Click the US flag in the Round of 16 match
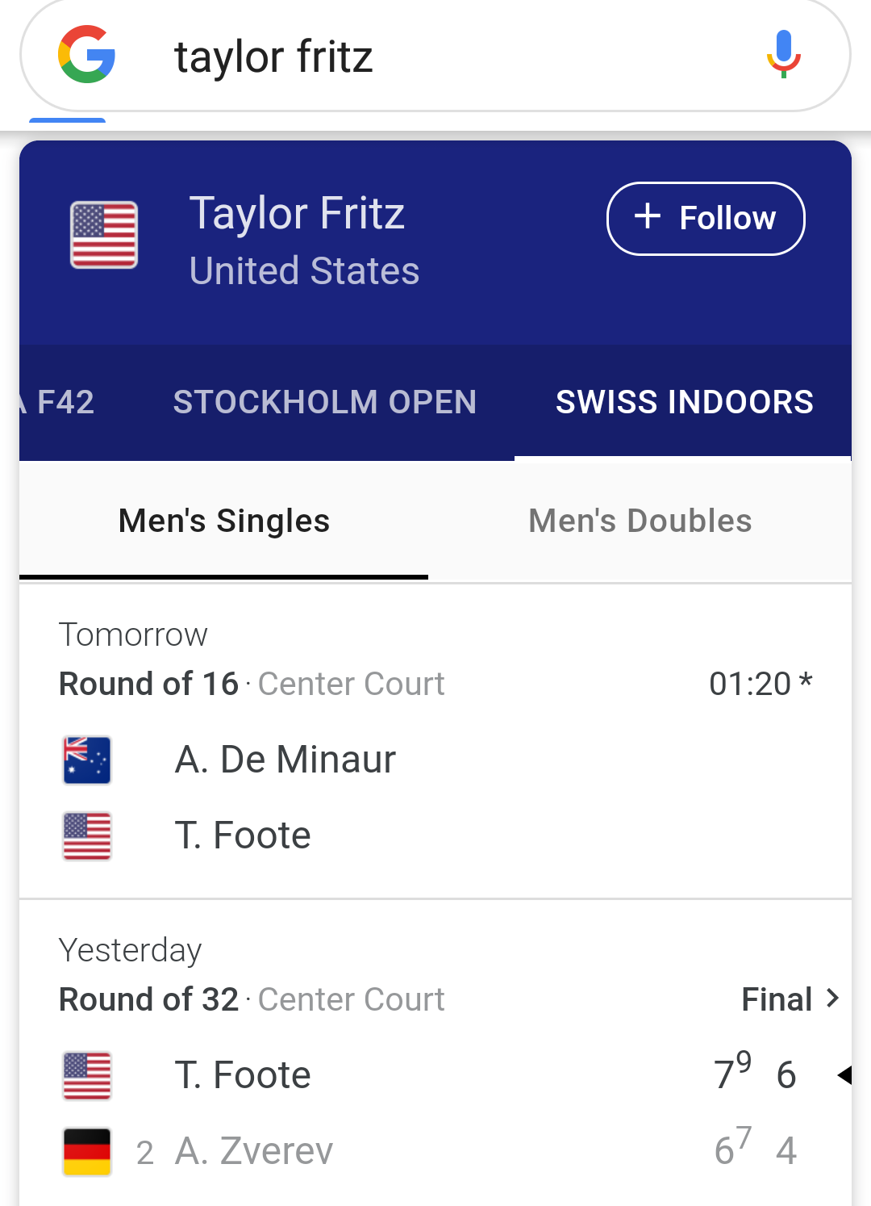The image size is (871, 1206). (x=87, y=836)
